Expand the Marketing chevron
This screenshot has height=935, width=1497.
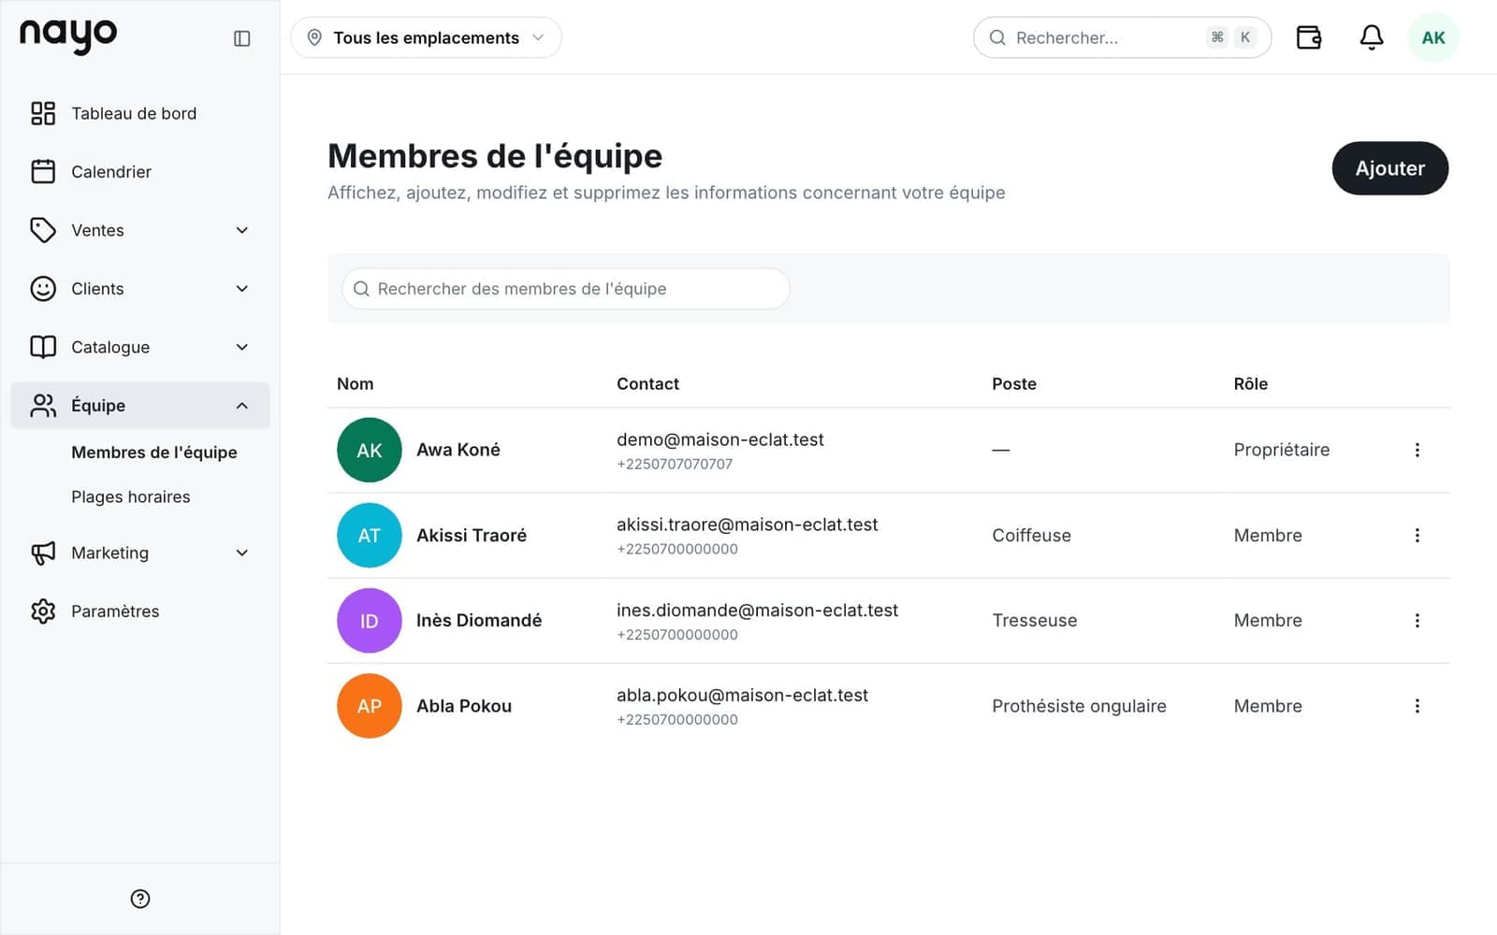(x=242, y=553)
